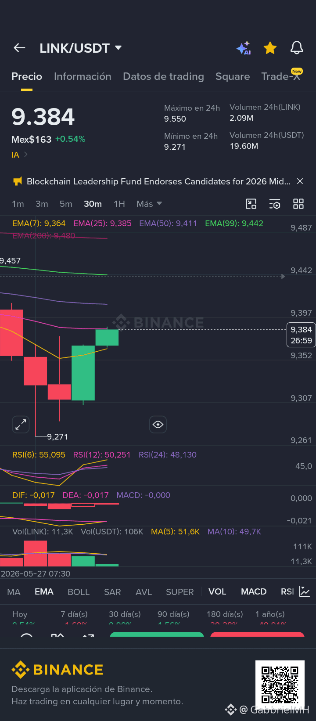Screen dimensions: 316x721
Task: Toggle the chart eye visibility icon
Action: tap(158, 425)
